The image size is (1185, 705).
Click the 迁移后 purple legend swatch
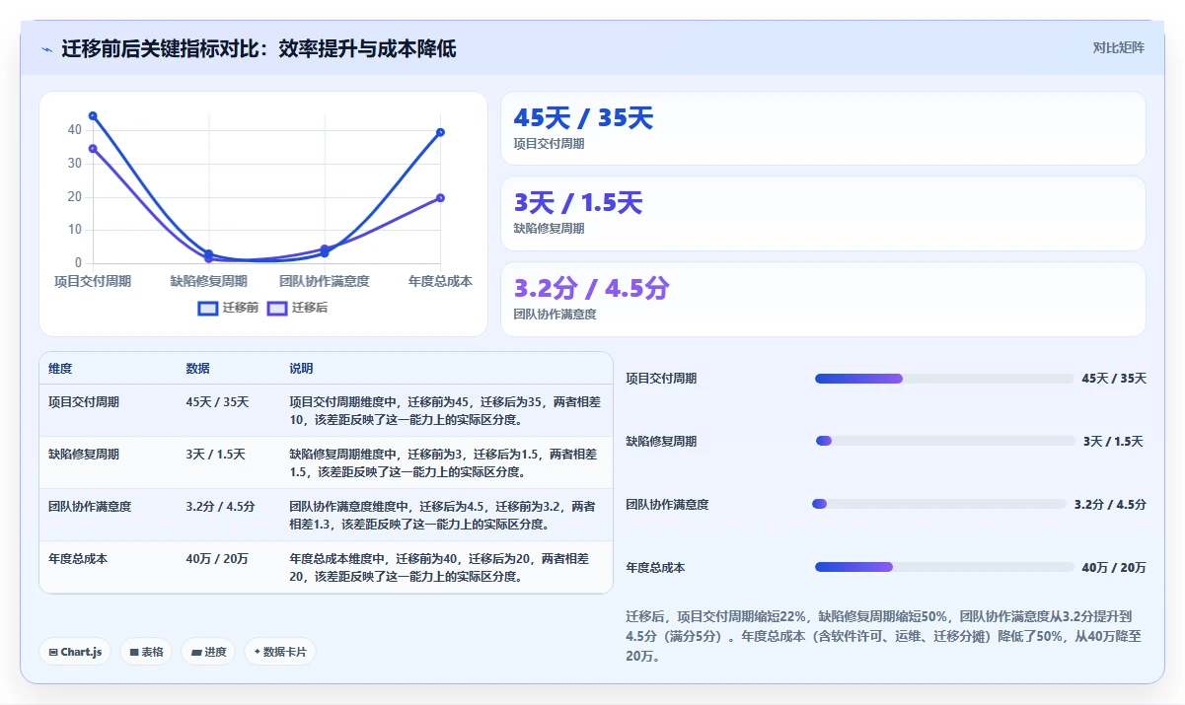point(277,309)
